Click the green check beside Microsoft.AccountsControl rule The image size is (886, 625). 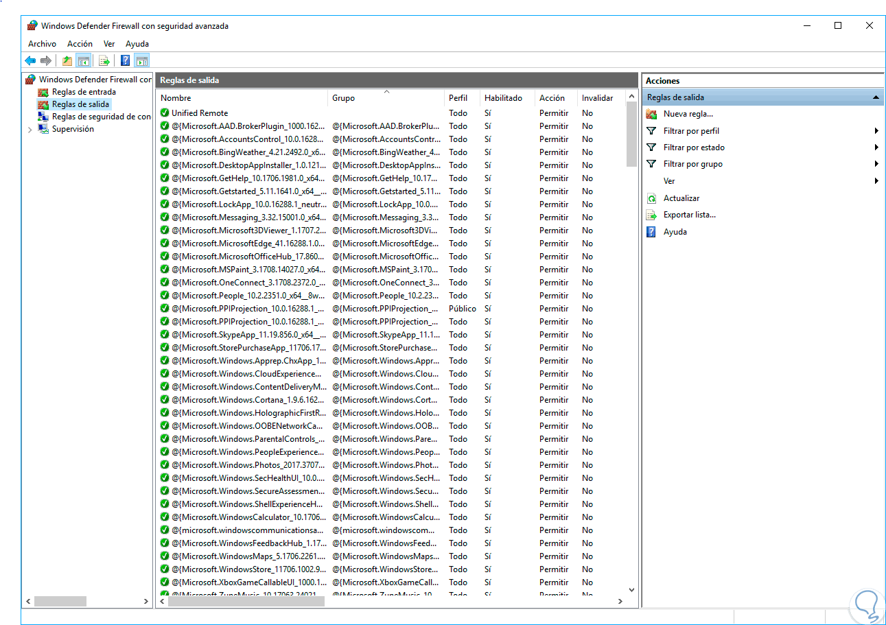165,139
